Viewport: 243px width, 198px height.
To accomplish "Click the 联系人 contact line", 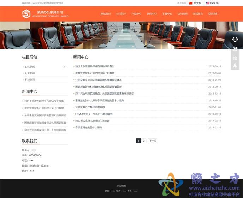I will point(29,150).
